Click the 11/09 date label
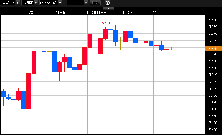222x135 pixels. pos(127,13)
